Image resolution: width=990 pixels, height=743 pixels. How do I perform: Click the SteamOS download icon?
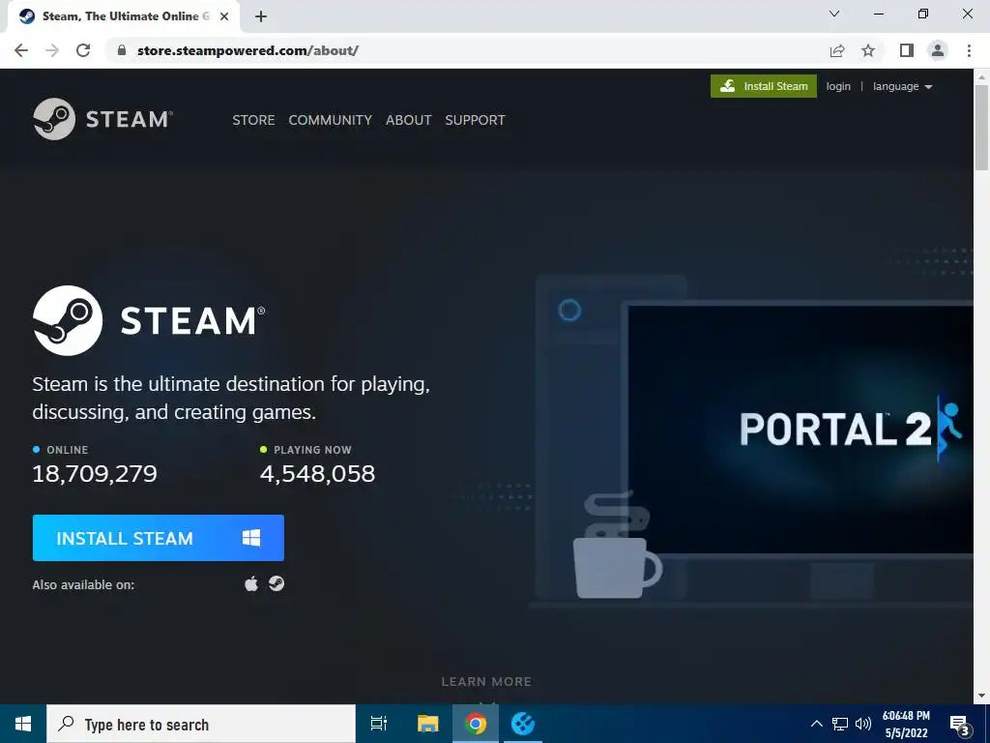[x=276, y=583]
